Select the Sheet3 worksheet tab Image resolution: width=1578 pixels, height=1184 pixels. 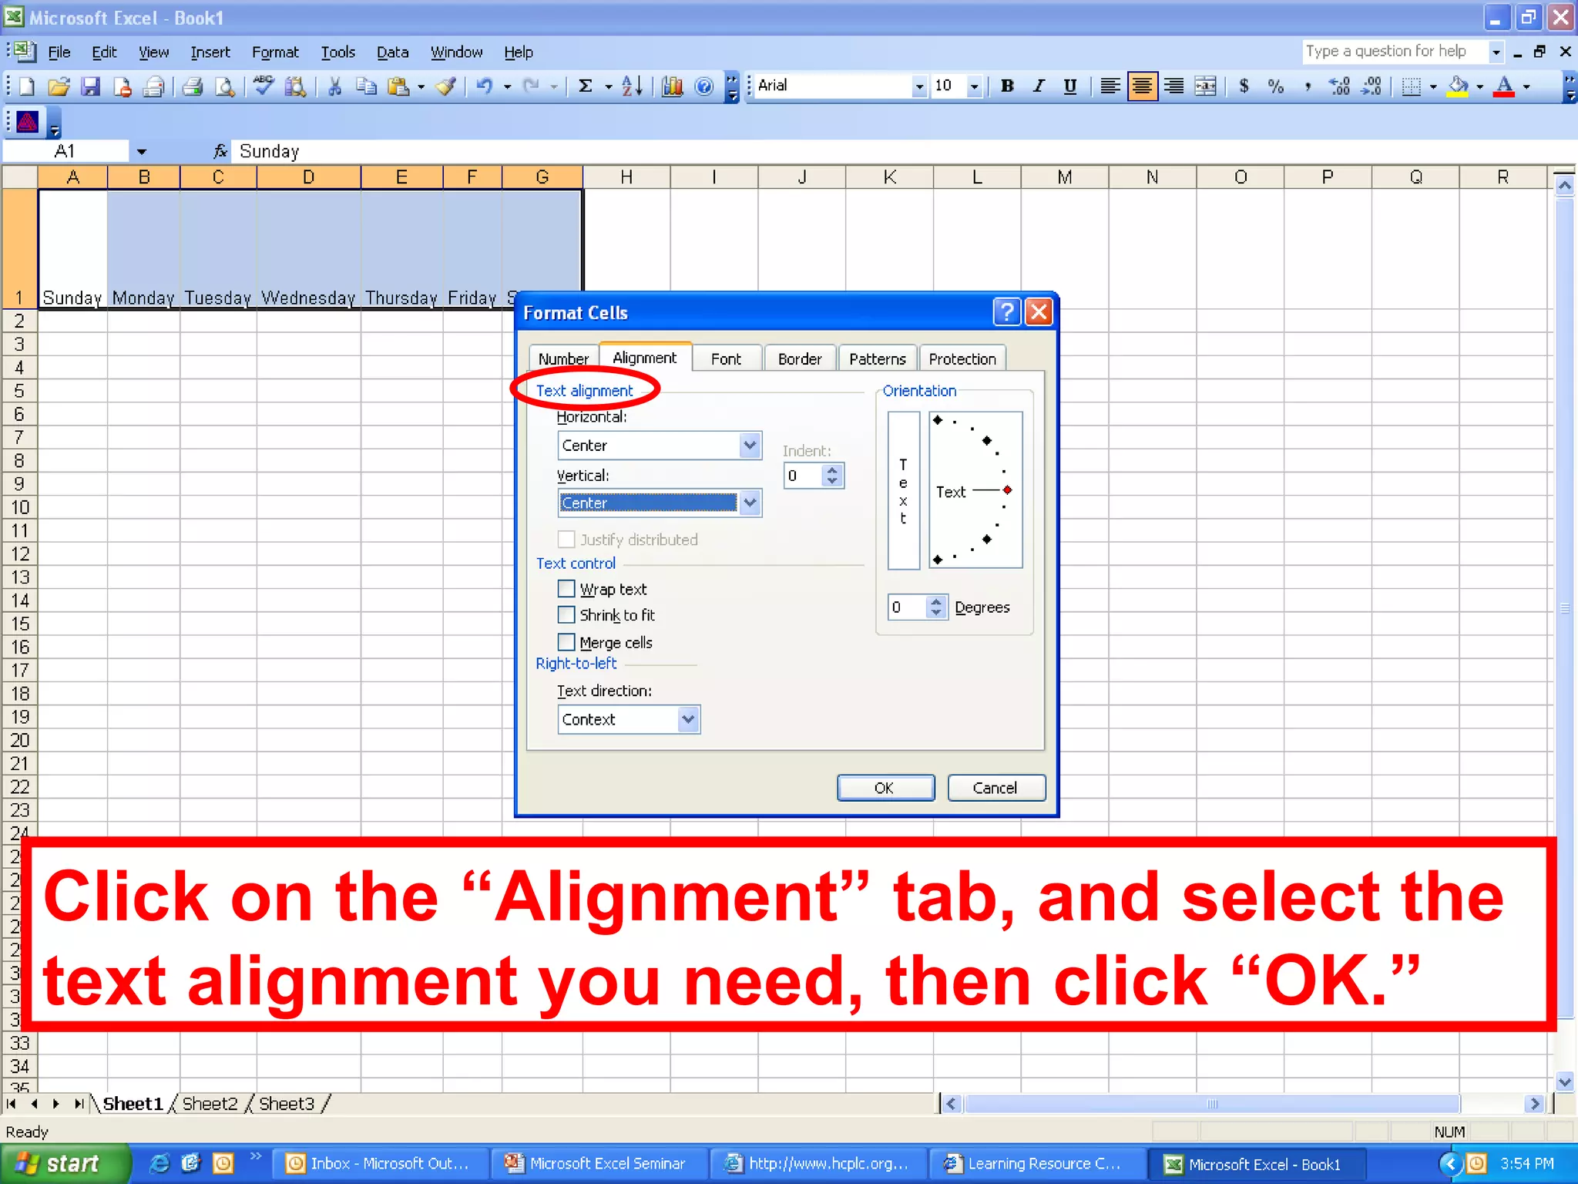tap(287, 1104)
